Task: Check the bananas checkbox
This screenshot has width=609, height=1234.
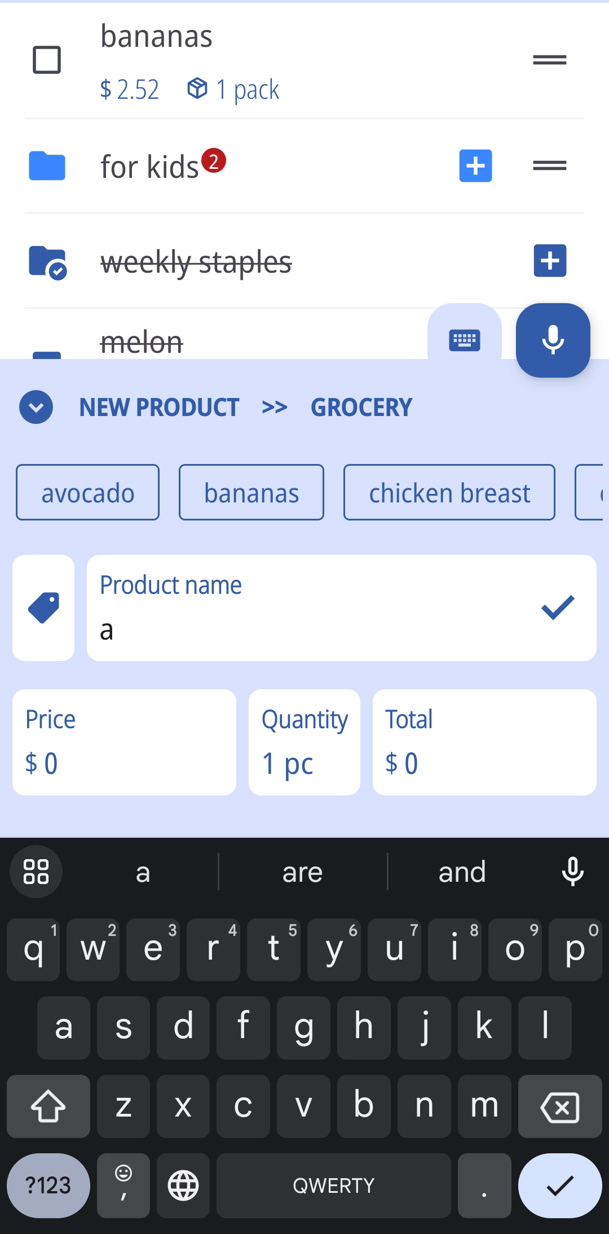Action: pos(47,60)
